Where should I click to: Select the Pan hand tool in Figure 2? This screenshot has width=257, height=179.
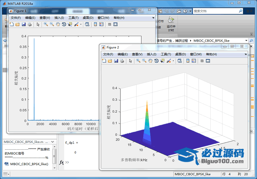[150, 61]
